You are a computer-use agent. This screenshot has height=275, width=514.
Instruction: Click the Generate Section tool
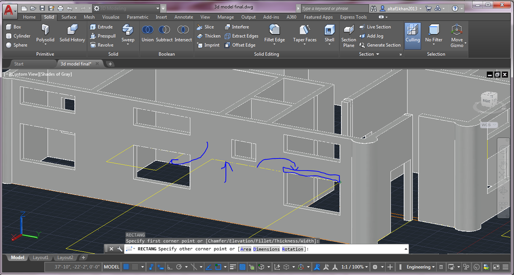pyautogui.click(x=380, y=45)
